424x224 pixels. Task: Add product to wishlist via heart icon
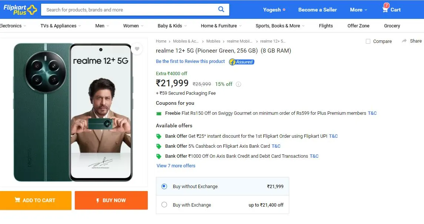(x=137, y=49)
